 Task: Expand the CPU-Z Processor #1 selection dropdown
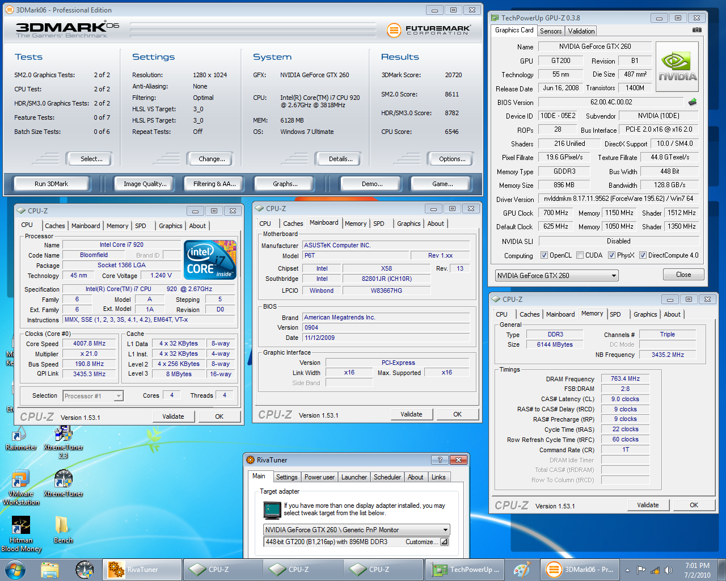pos(119,396)
